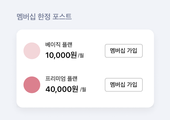Viewport: 170px width, 120px height.
Task: Select the 10,000원 price text
Action: 61,55
